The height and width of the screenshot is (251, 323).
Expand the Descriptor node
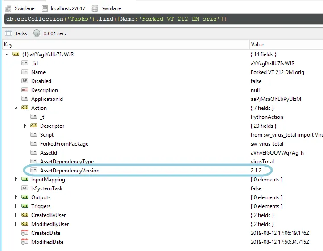click(25, 125)
